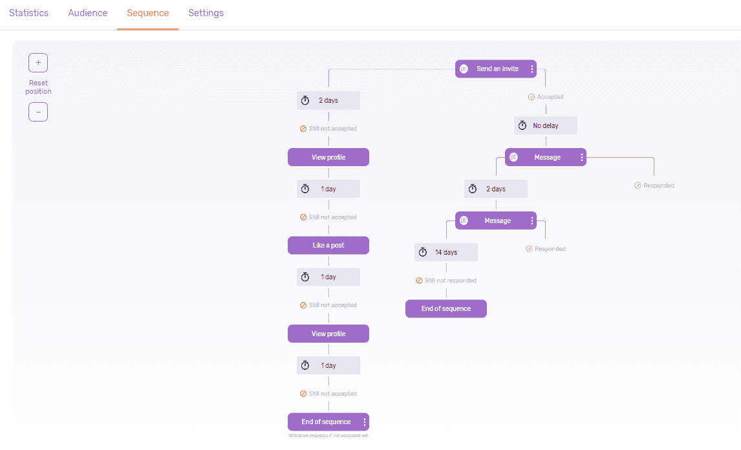Image resolution: width=741 pixels, height=450 pixels.
Task: Click the Like a post action node
Action: point(328,245)
